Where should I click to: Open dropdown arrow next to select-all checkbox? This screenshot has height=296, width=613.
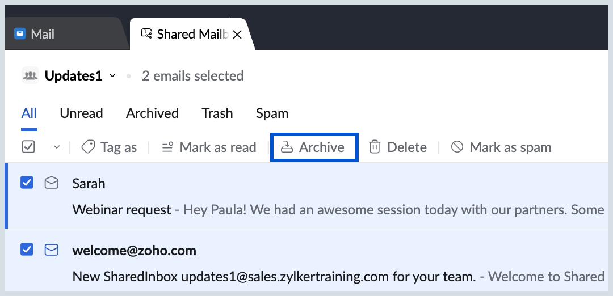[57, 147]
